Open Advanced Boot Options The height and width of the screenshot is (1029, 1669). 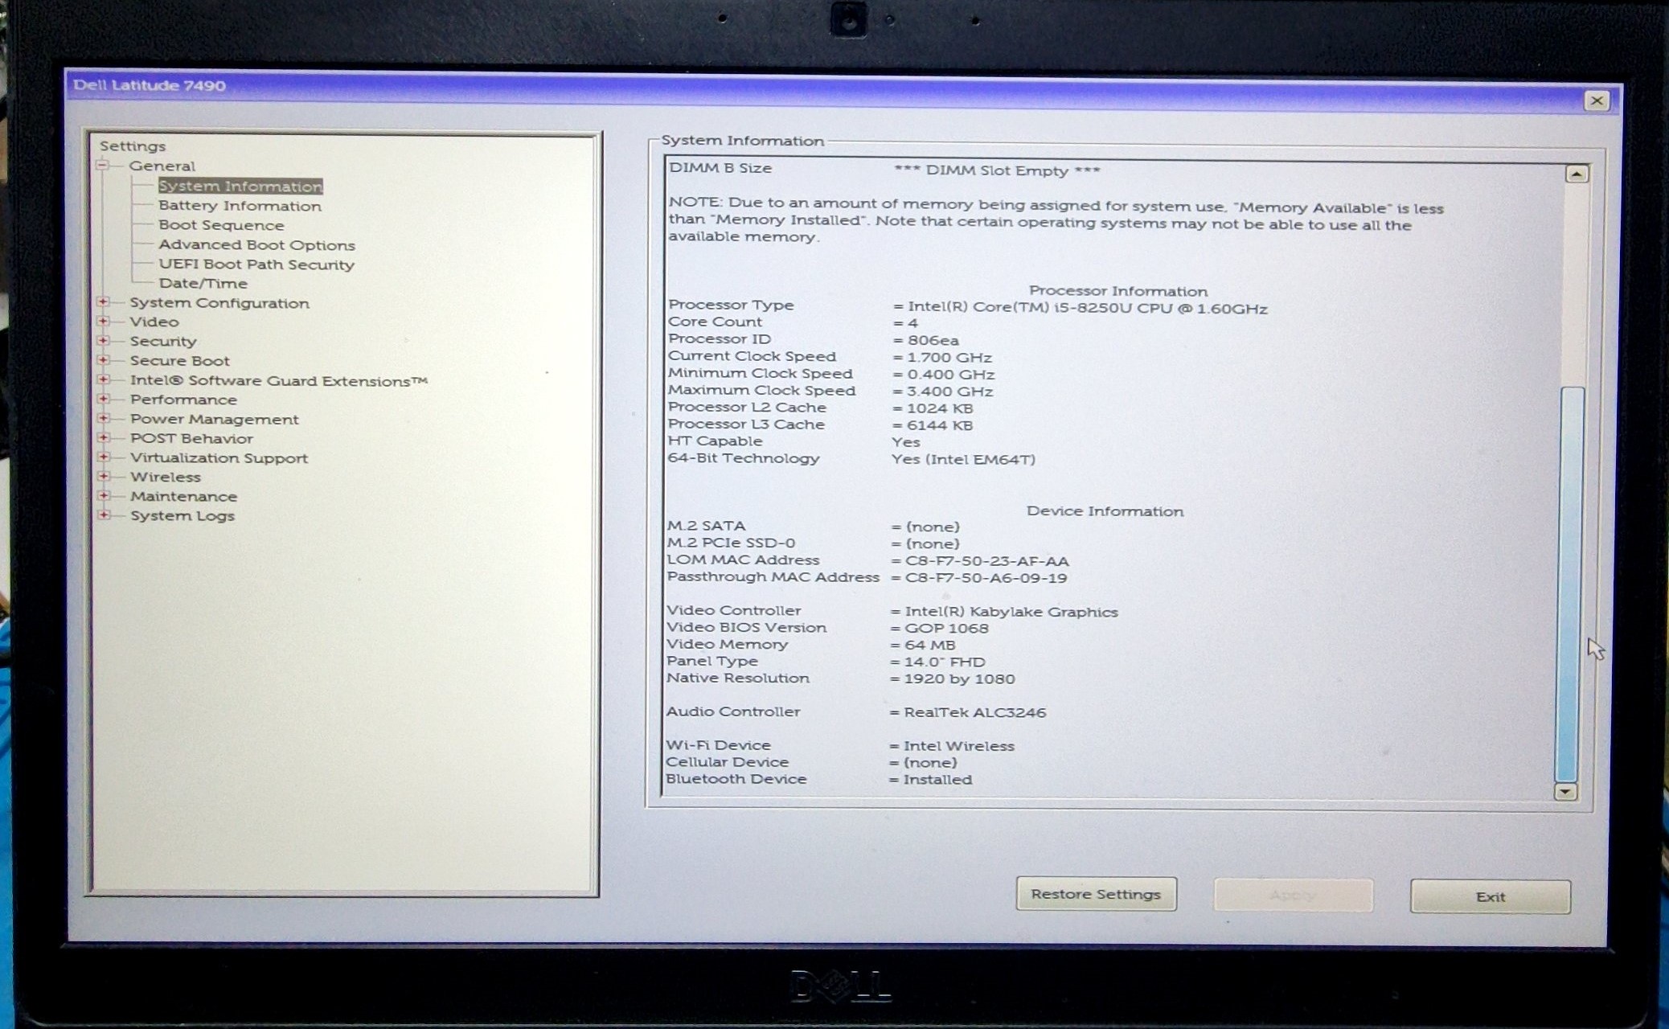coord(256,245)
